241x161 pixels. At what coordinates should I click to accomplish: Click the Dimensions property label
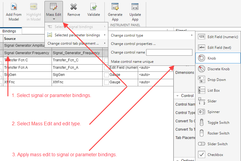[x=185, y=73]
